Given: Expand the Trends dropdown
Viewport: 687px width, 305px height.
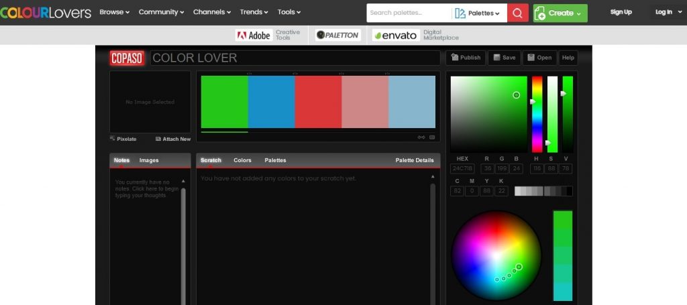Looking at the screenshot, I should (x=254, y=12).
